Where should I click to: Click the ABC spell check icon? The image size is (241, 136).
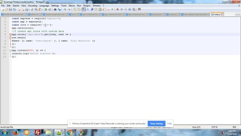[x=139, y=9]
